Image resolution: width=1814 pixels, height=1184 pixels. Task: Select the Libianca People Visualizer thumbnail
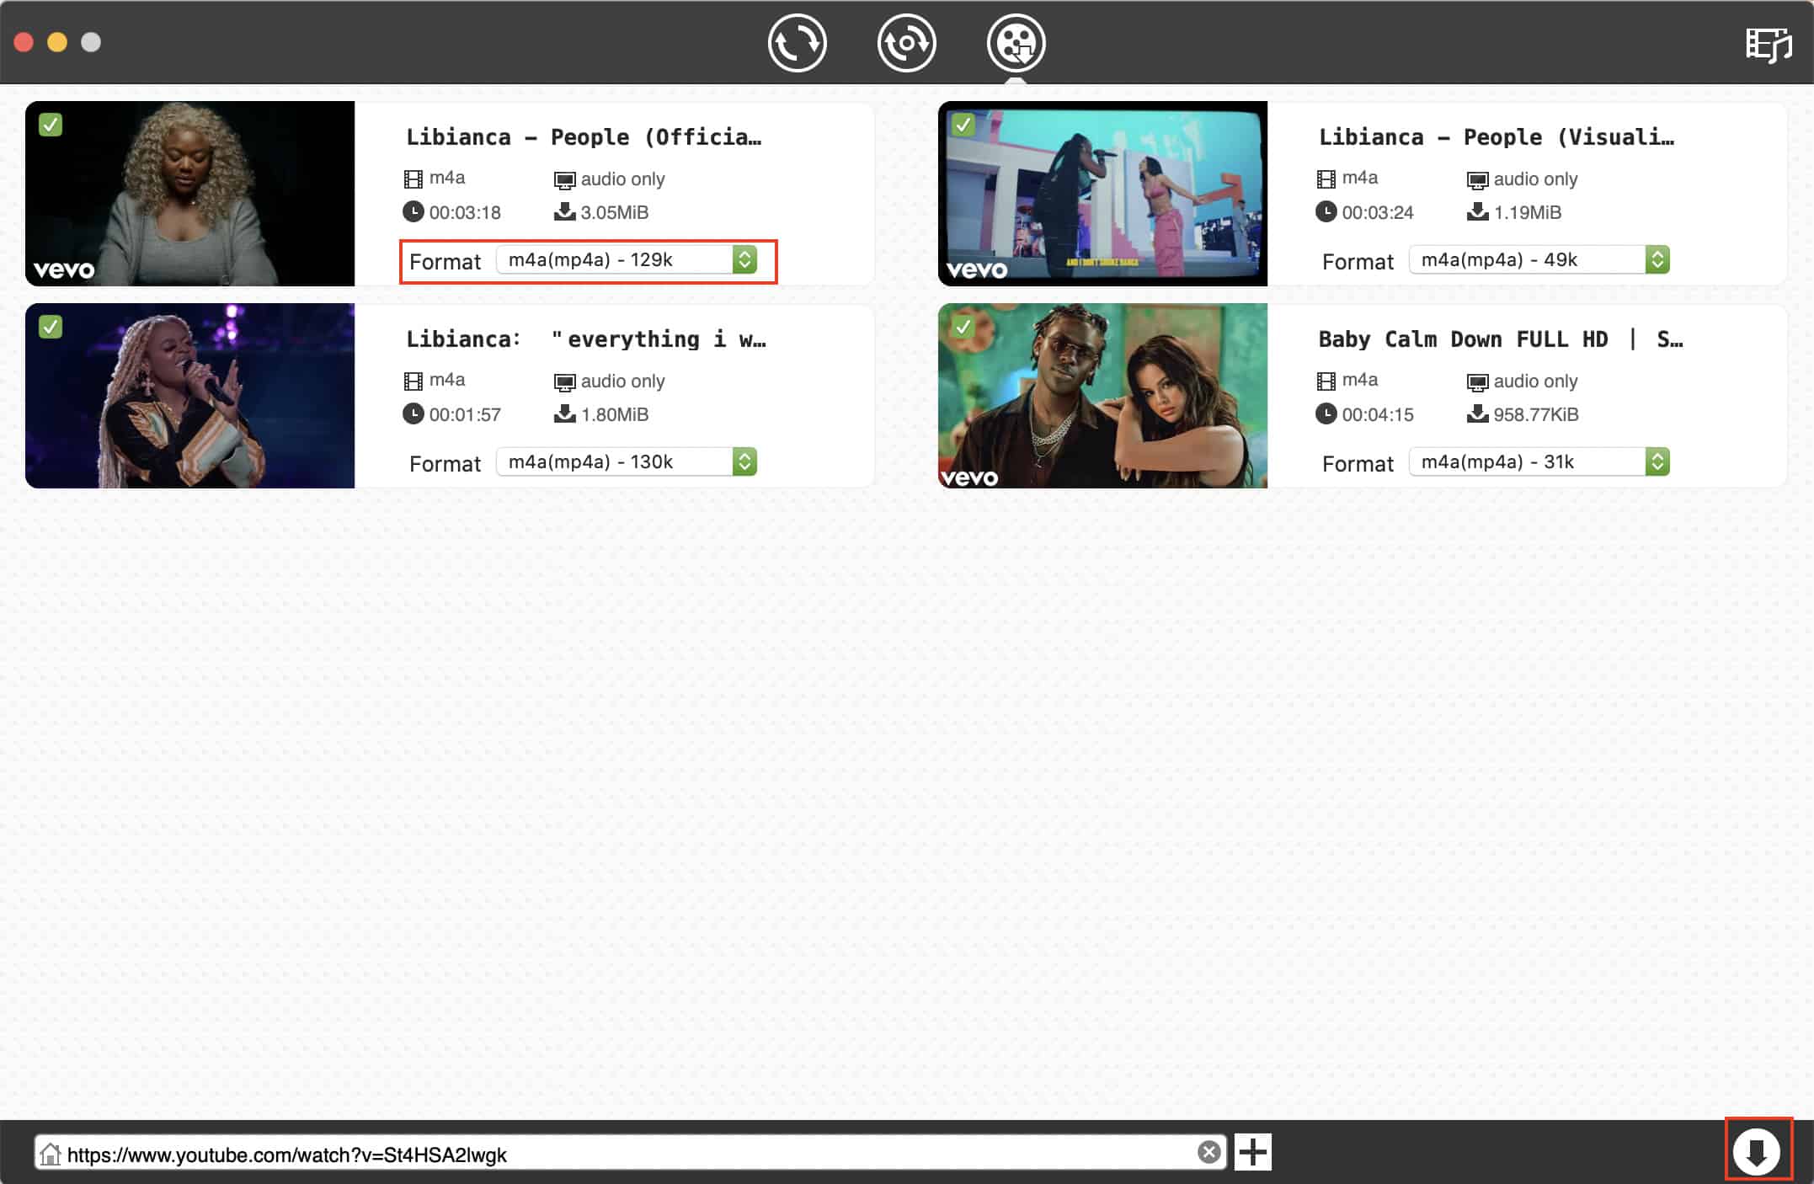1102,194
